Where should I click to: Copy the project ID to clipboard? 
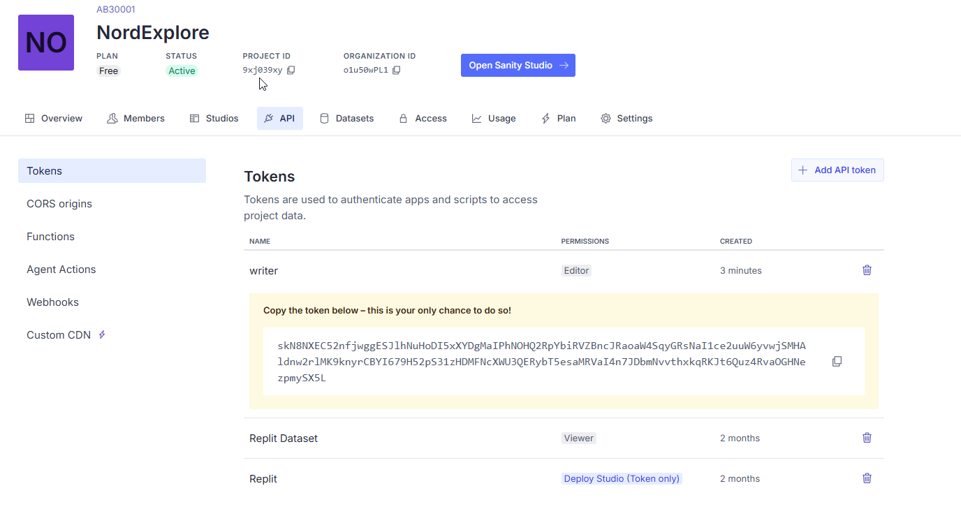click(291, 70)
